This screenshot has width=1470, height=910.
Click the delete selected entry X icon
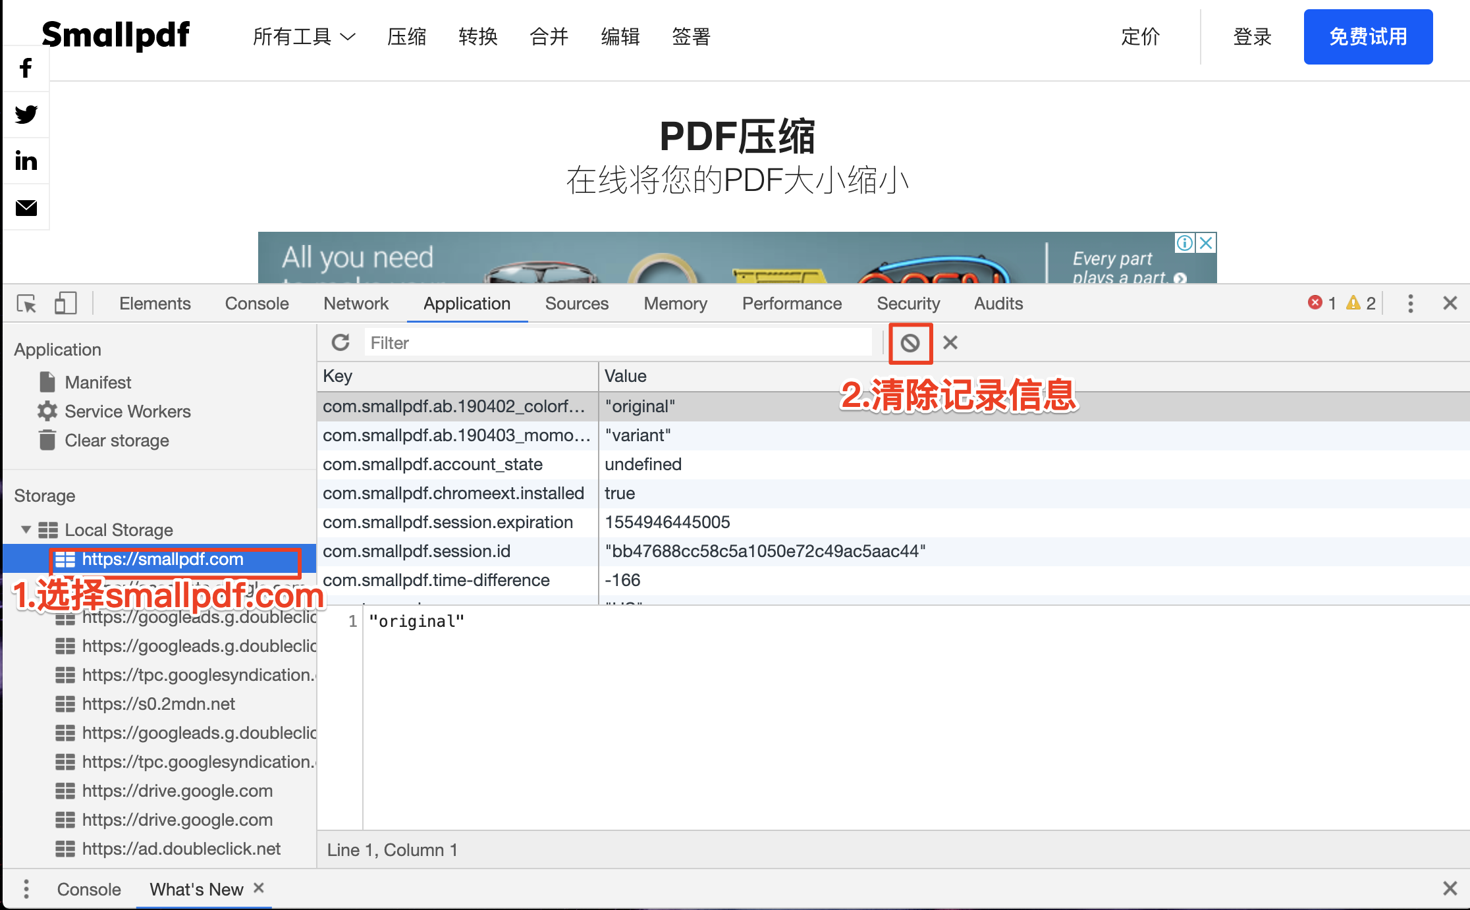point(950,342)
